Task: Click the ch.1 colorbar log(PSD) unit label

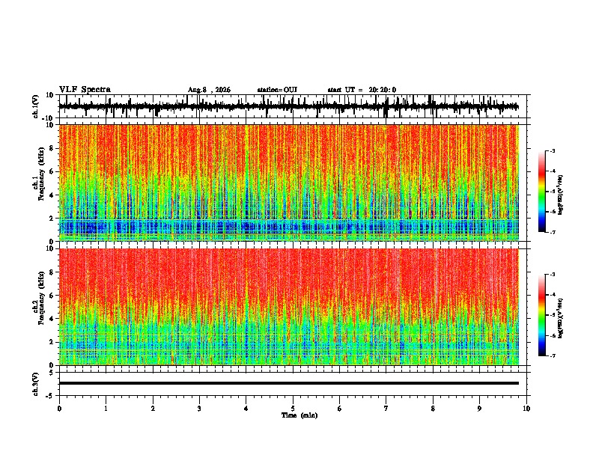Action: (x=561, y=195)
